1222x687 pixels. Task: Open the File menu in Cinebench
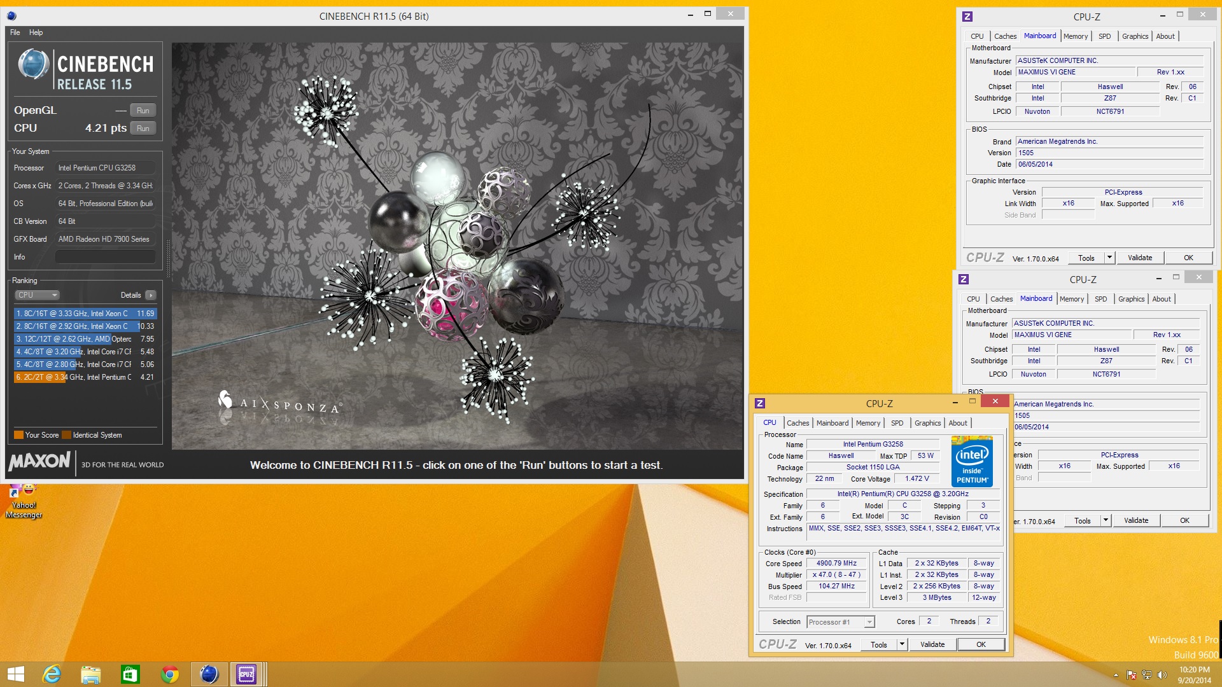coord(15,32)
